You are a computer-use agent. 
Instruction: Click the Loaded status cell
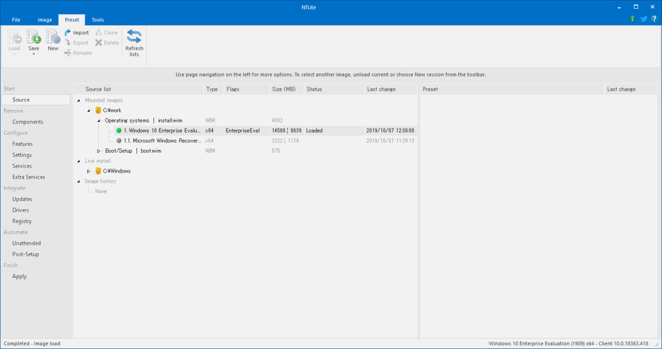click(x=314, y=131)
